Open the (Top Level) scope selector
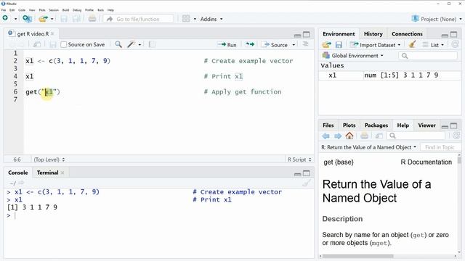Screen dimensions: 465x261 pos(49,159)
